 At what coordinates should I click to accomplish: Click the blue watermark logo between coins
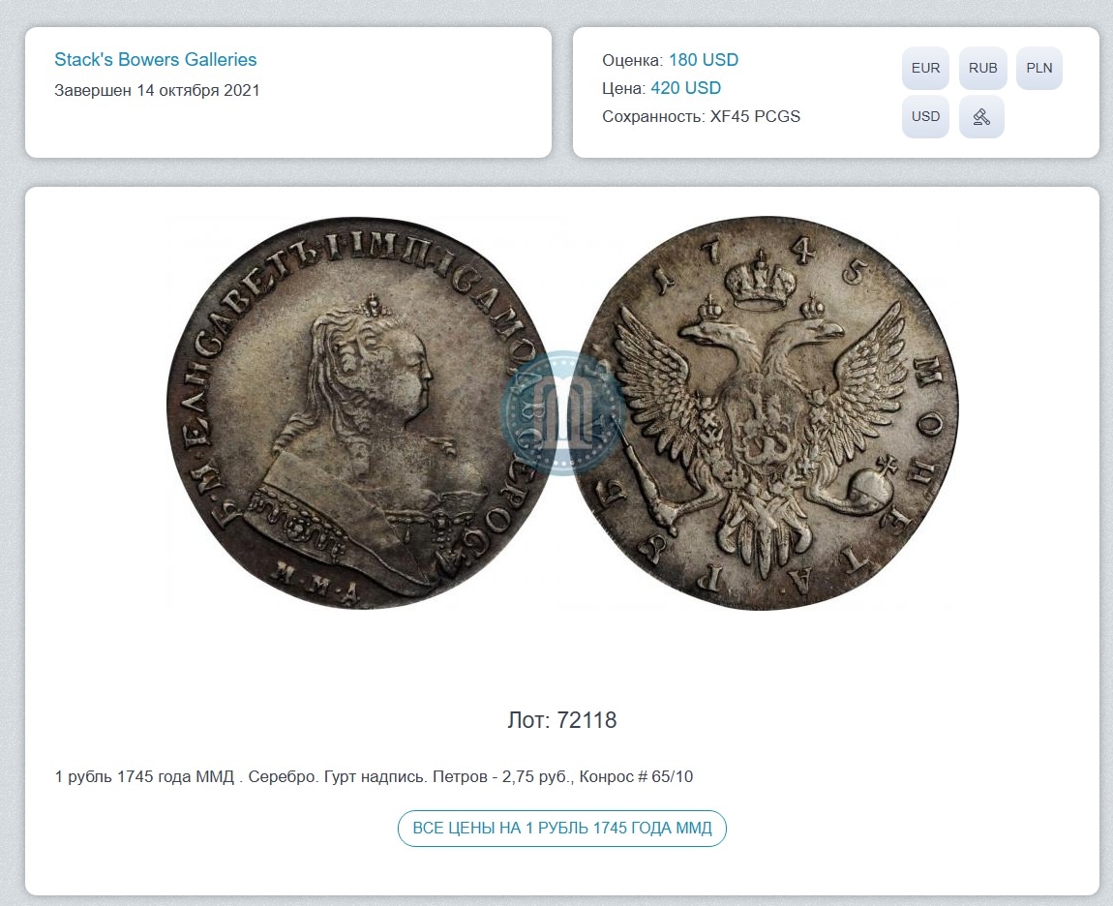point(563,412)
